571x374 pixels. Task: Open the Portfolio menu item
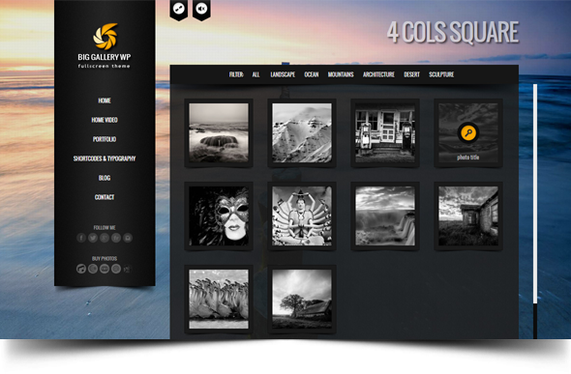[105, 139]
